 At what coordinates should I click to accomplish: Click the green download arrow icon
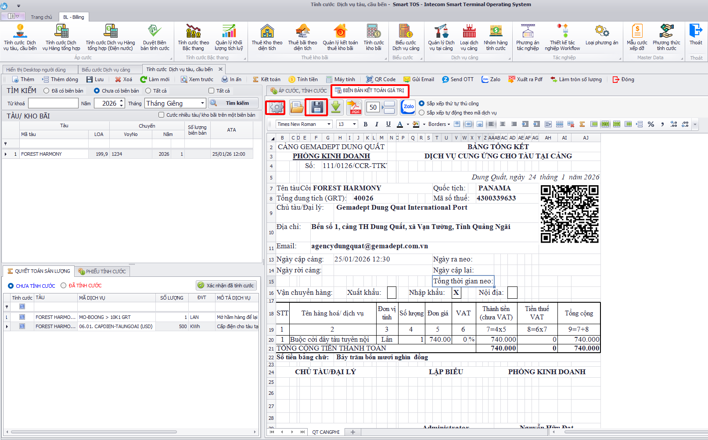pos(336,107)
